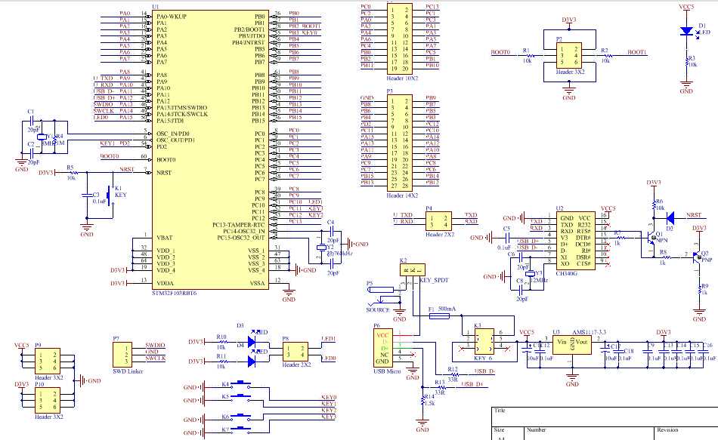Click the "CH340G" part label
This screenshot has width=718, height=440.
(x=566, y=273)
